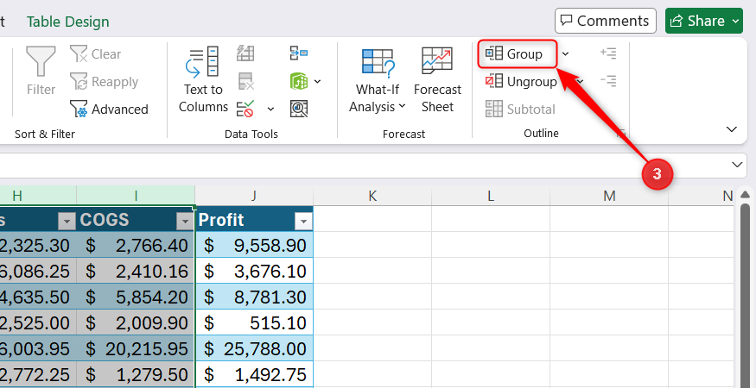Screen dimensions: 756x388
Task: Select the COGS cell 20,215.95
Action: pyautogui.click(x=136, y=348)
